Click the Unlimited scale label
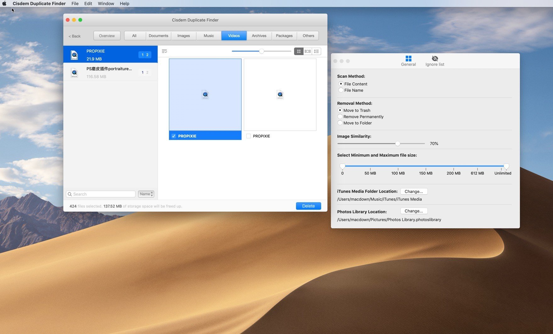Viewport: 553px width, 334px height. click(x=503, y=173)
